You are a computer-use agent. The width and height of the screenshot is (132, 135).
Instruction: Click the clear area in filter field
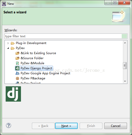(124, 36)
